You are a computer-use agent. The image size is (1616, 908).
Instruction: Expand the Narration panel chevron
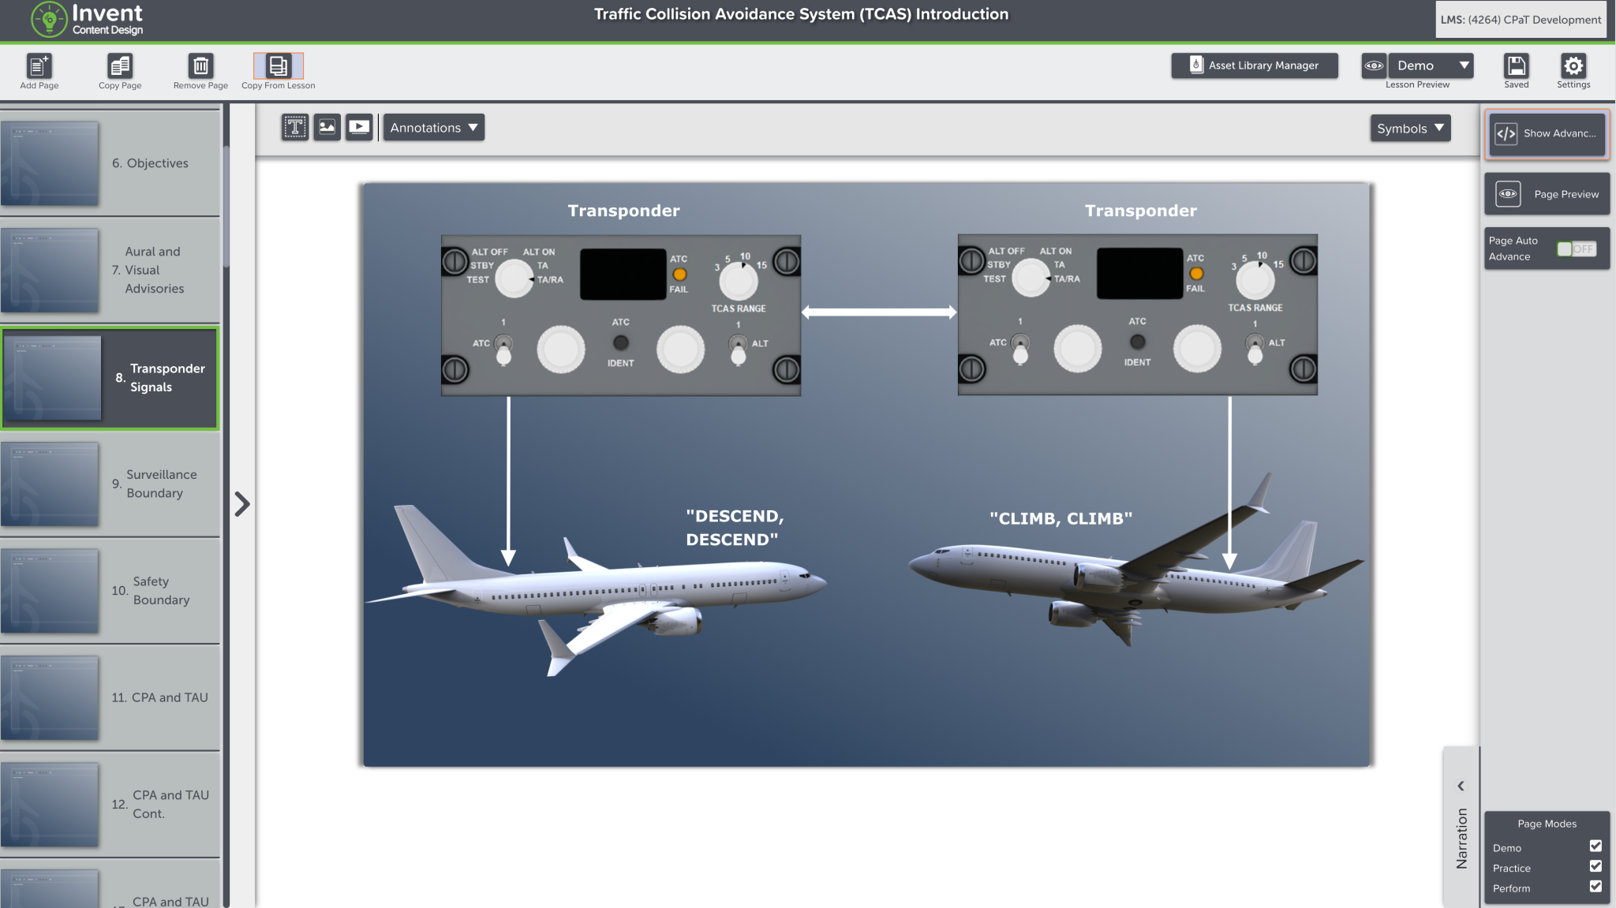1461,786
